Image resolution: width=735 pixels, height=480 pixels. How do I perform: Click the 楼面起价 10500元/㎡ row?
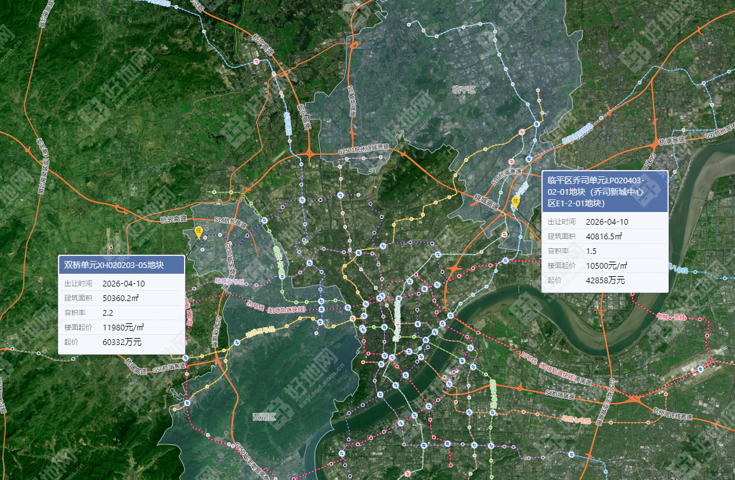pyautogui.click(x=604, y=265)
